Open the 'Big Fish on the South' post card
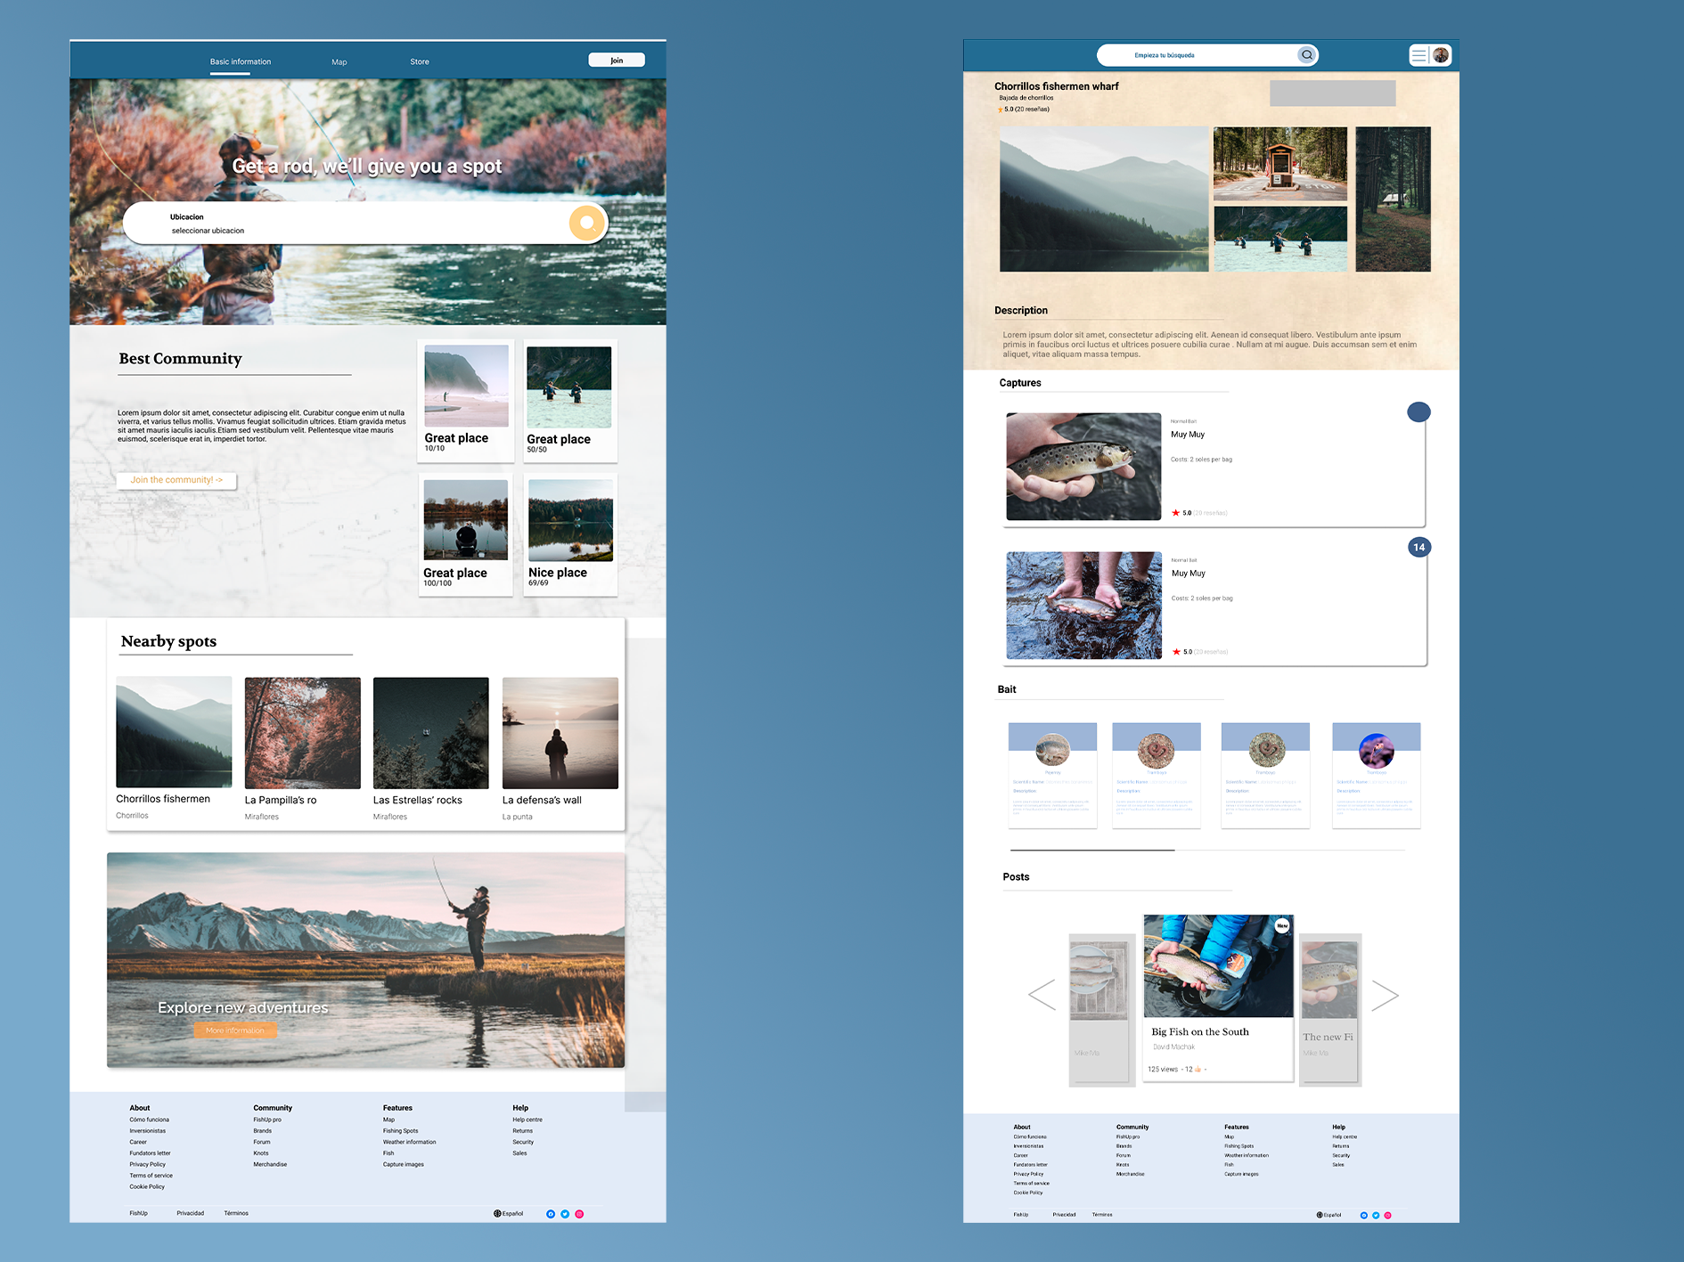Image resolution: width=1684 pixels, height=1262 pixels. (x=1218, y=997)
